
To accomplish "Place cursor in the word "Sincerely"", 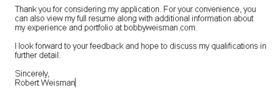I will tap(31, 74).
